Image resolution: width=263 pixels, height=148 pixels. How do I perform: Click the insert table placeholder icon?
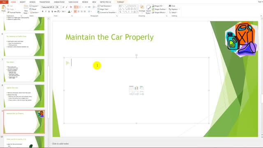131,88
